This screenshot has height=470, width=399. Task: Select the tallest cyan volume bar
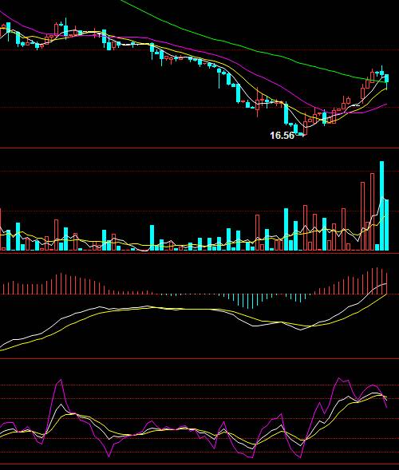click(x=382, y=206)
